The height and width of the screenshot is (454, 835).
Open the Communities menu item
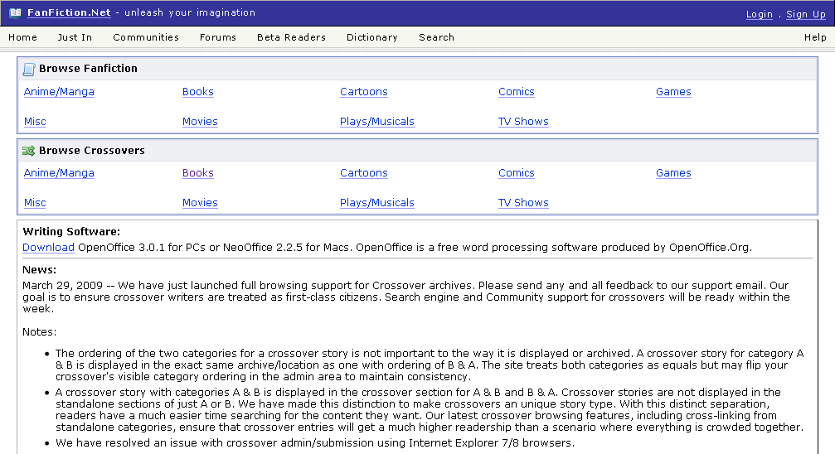pos(146,37)
